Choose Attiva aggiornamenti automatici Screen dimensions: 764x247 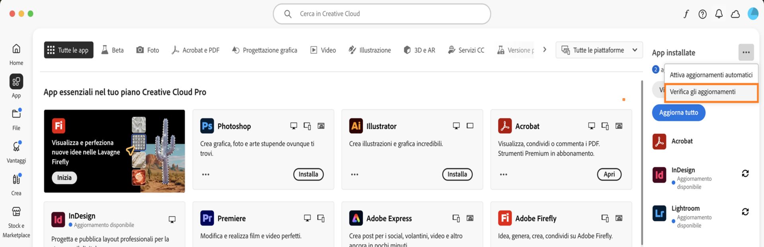(x=711, y=75)
